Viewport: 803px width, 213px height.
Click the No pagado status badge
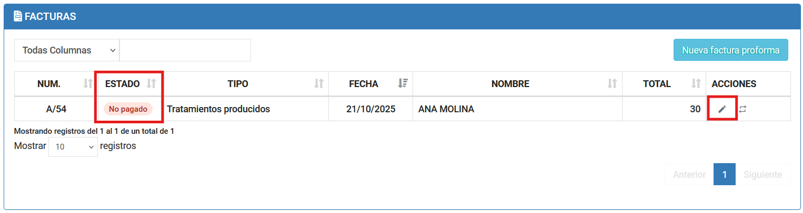point(128,109)
